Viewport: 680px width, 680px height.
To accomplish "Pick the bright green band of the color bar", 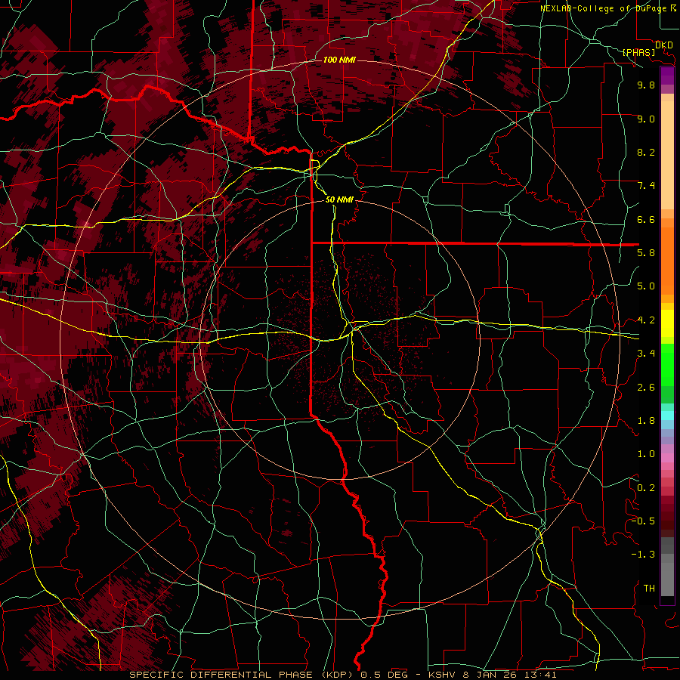I will (667, 365).
